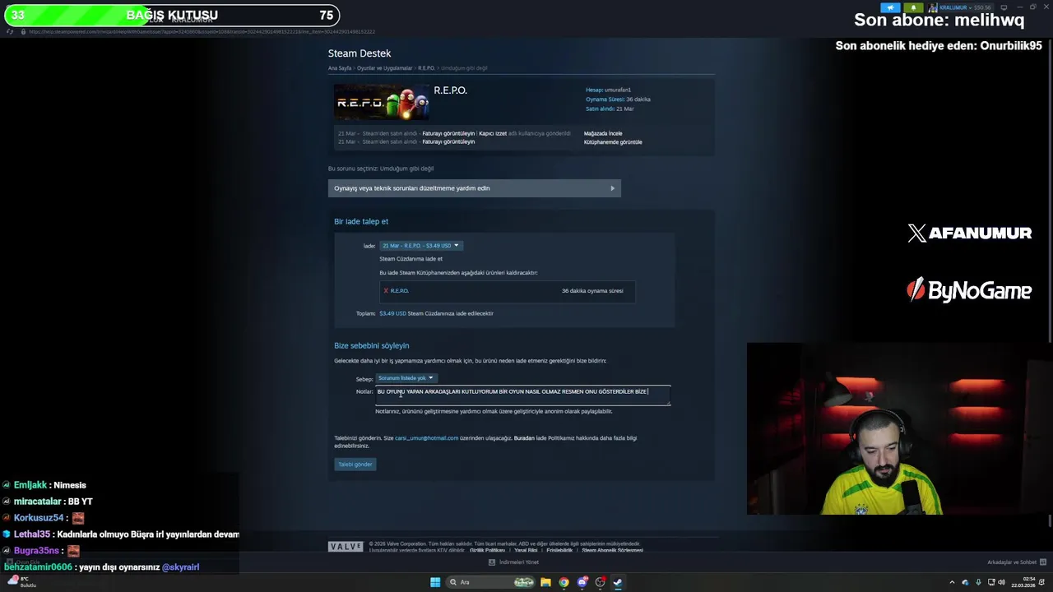Open File Explorer from the taskbar
Viewport: 1053px width, 592px height.
(x=545, y=582)
